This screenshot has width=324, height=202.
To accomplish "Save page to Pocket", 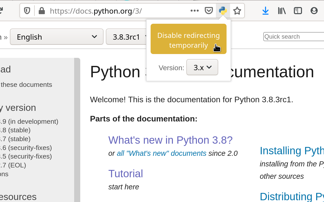I will click(209, 11).
